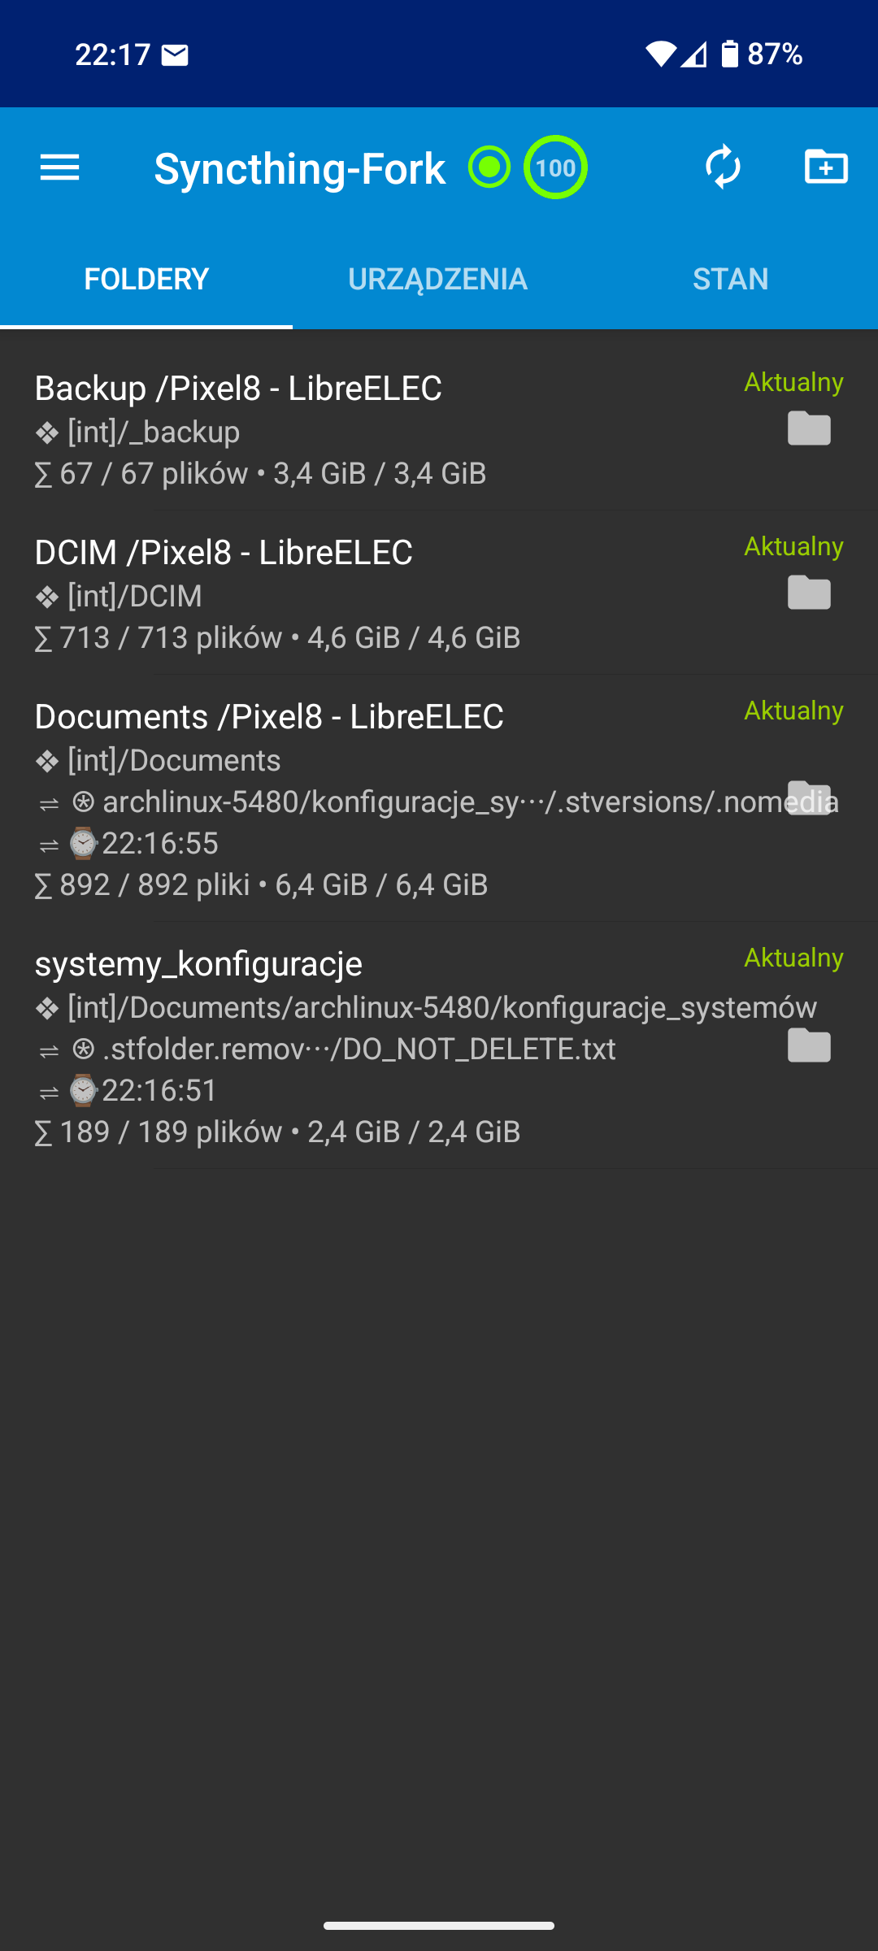The height and width of the screenshot is (1951, 878).
Task: Open systemy_konfiguracje folder browser icon
Action: pos(809,1045)
